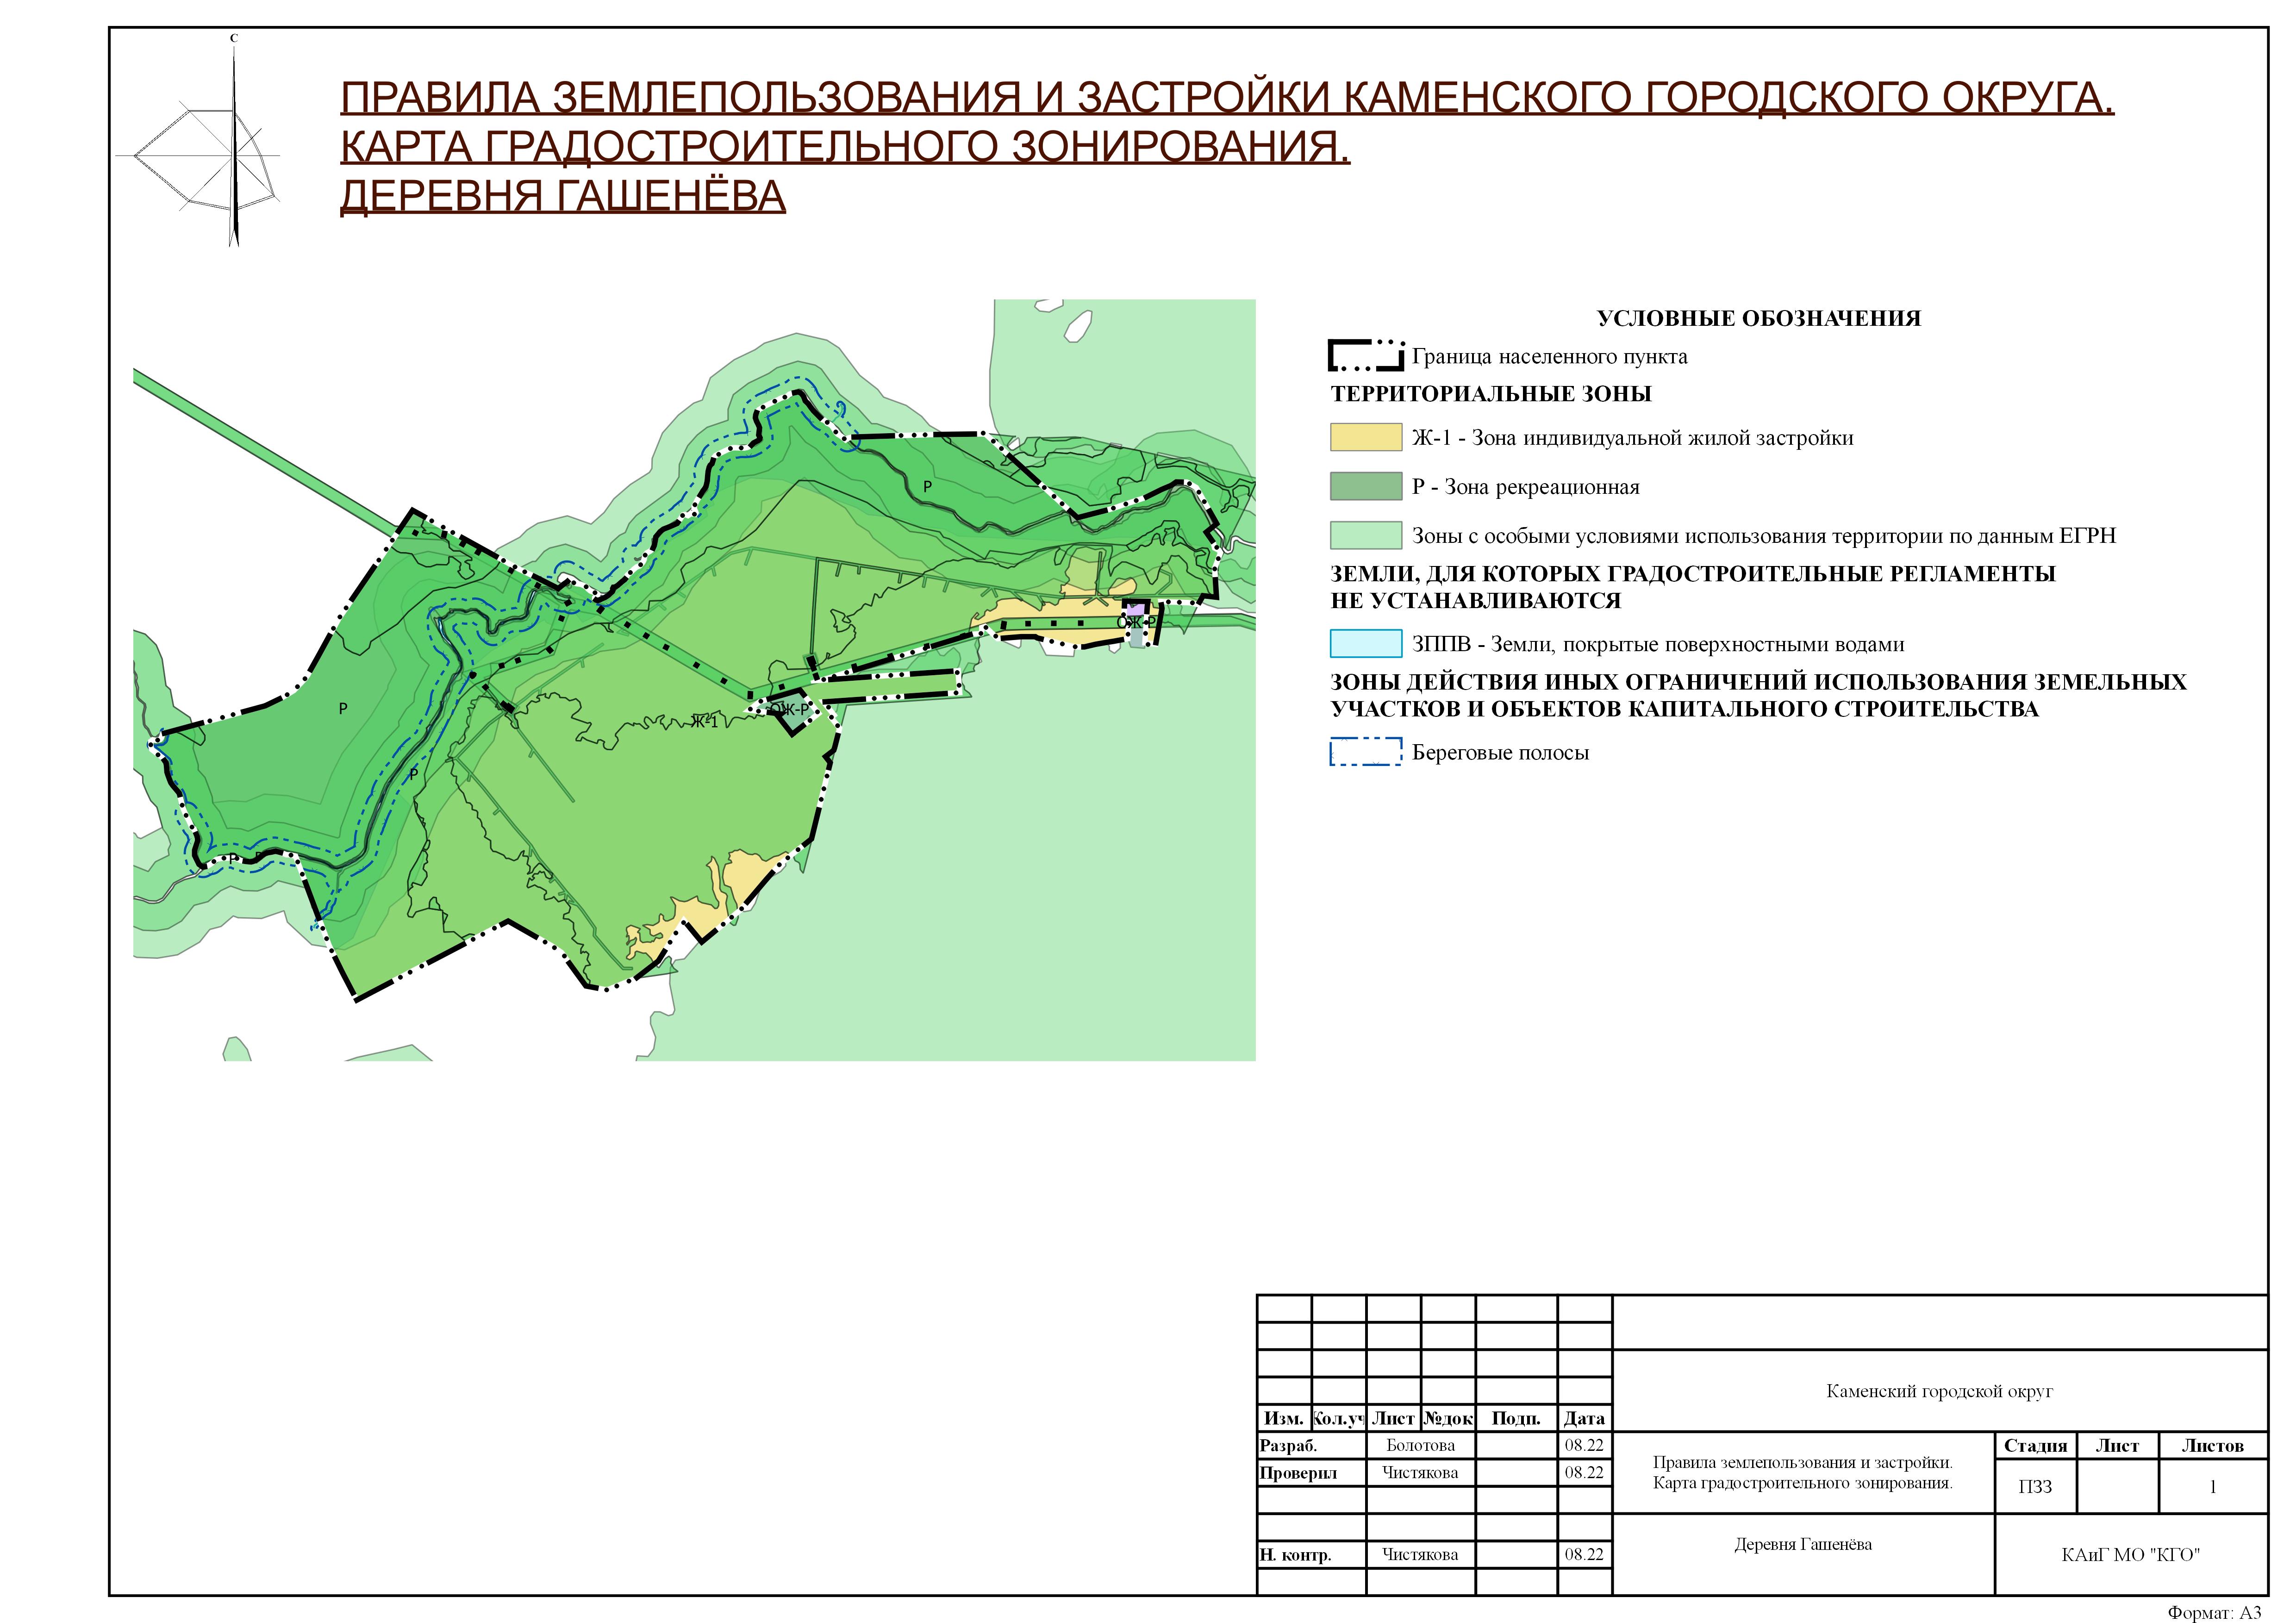Click the 'ЗЕМЛИ, ДЛЯ КОТОРЫХ ГРАДОСТРОИТЕЛЬНЫЕ РЕГЛАМЕНТЫ' heading
This screenshot has height=1623, width=2296.
[x=1692, y=574]
